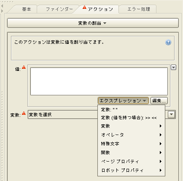Image resolution: width=183 pixels, height=181 pixels.
Task: Expand the value type dropdown arrow beside 値 box
Action: tap(173, 68)
